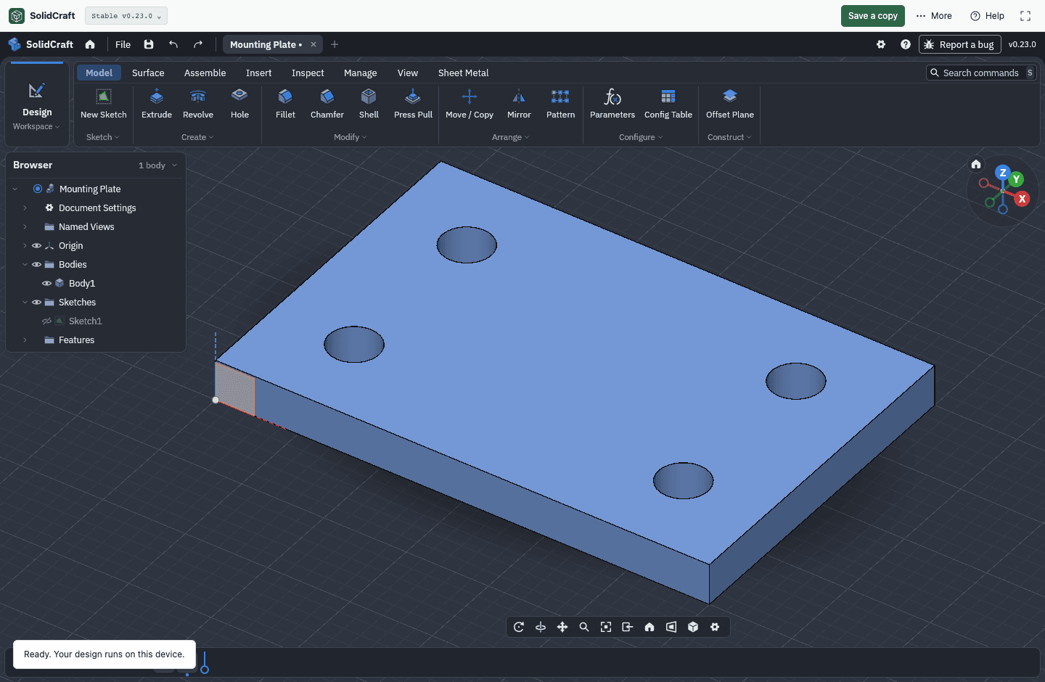This screenshot has height=682, width=1045.
Task: Click the Report a bug button
Action: (x=960, y=44)
